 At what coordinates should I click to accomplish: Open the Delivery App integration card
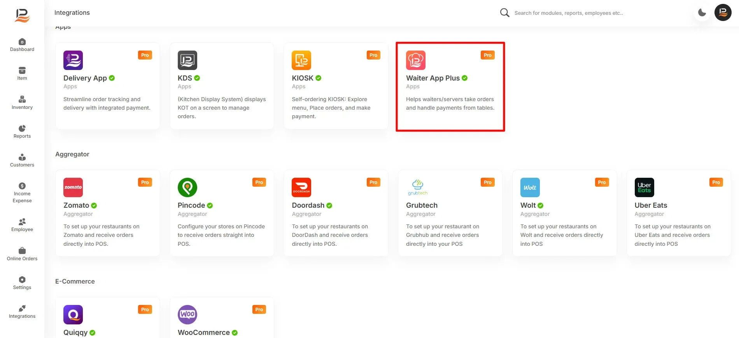pyautogui.click(x=108, y=86)
